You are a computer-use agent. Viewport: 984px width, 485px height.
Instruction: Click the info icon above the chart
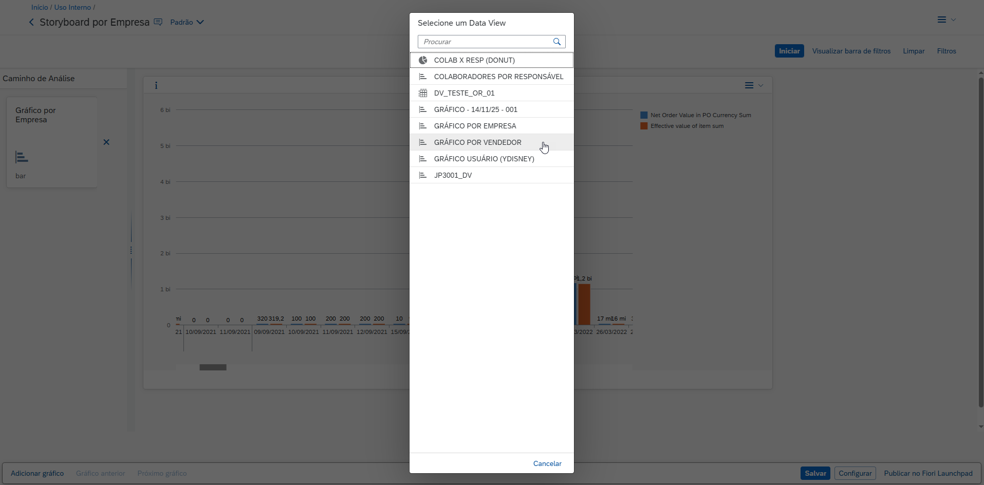tap(156, 86)
